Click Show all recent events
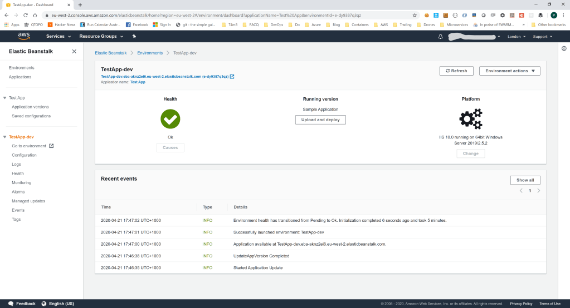Viewport: 570px width, 308px height. [x=525, y=180]
